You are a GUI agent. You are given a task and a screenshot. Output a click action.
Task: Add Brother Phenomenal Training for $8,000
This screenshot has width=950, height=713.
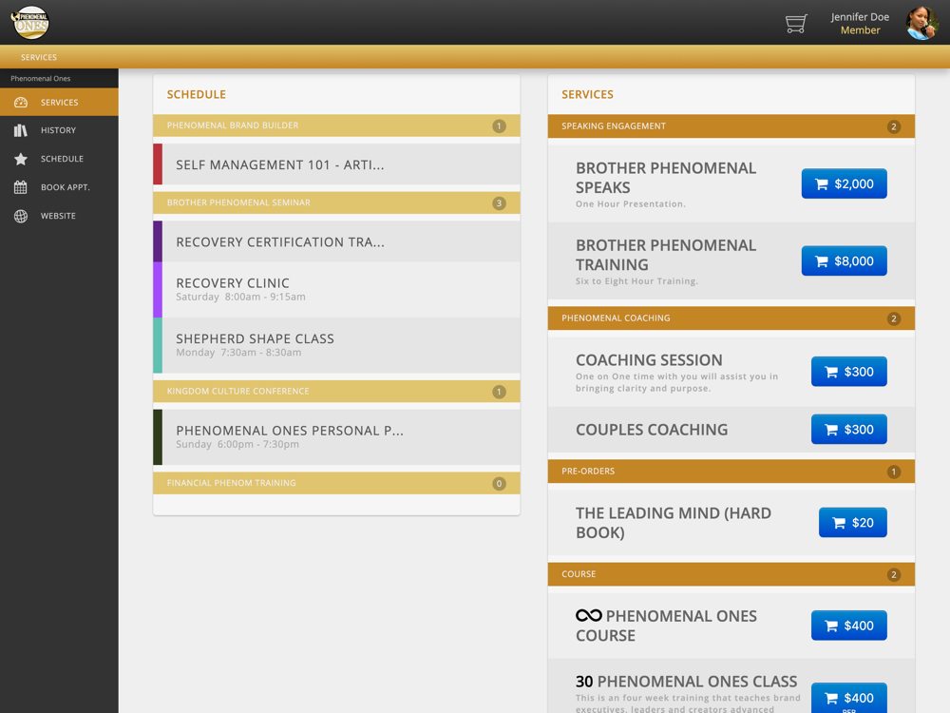[844, 260]
